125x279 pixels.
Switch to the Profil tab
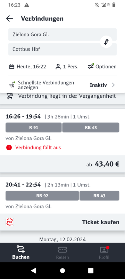[104, 252]
